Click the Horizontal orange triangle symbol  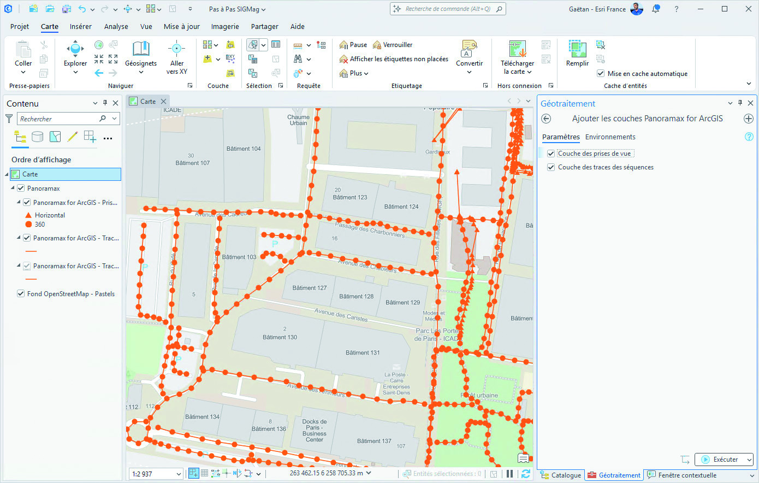click(x=28, y=215)
